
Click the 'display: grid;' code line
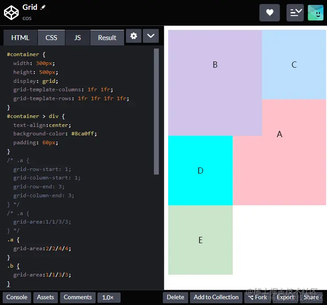point(36,81)
